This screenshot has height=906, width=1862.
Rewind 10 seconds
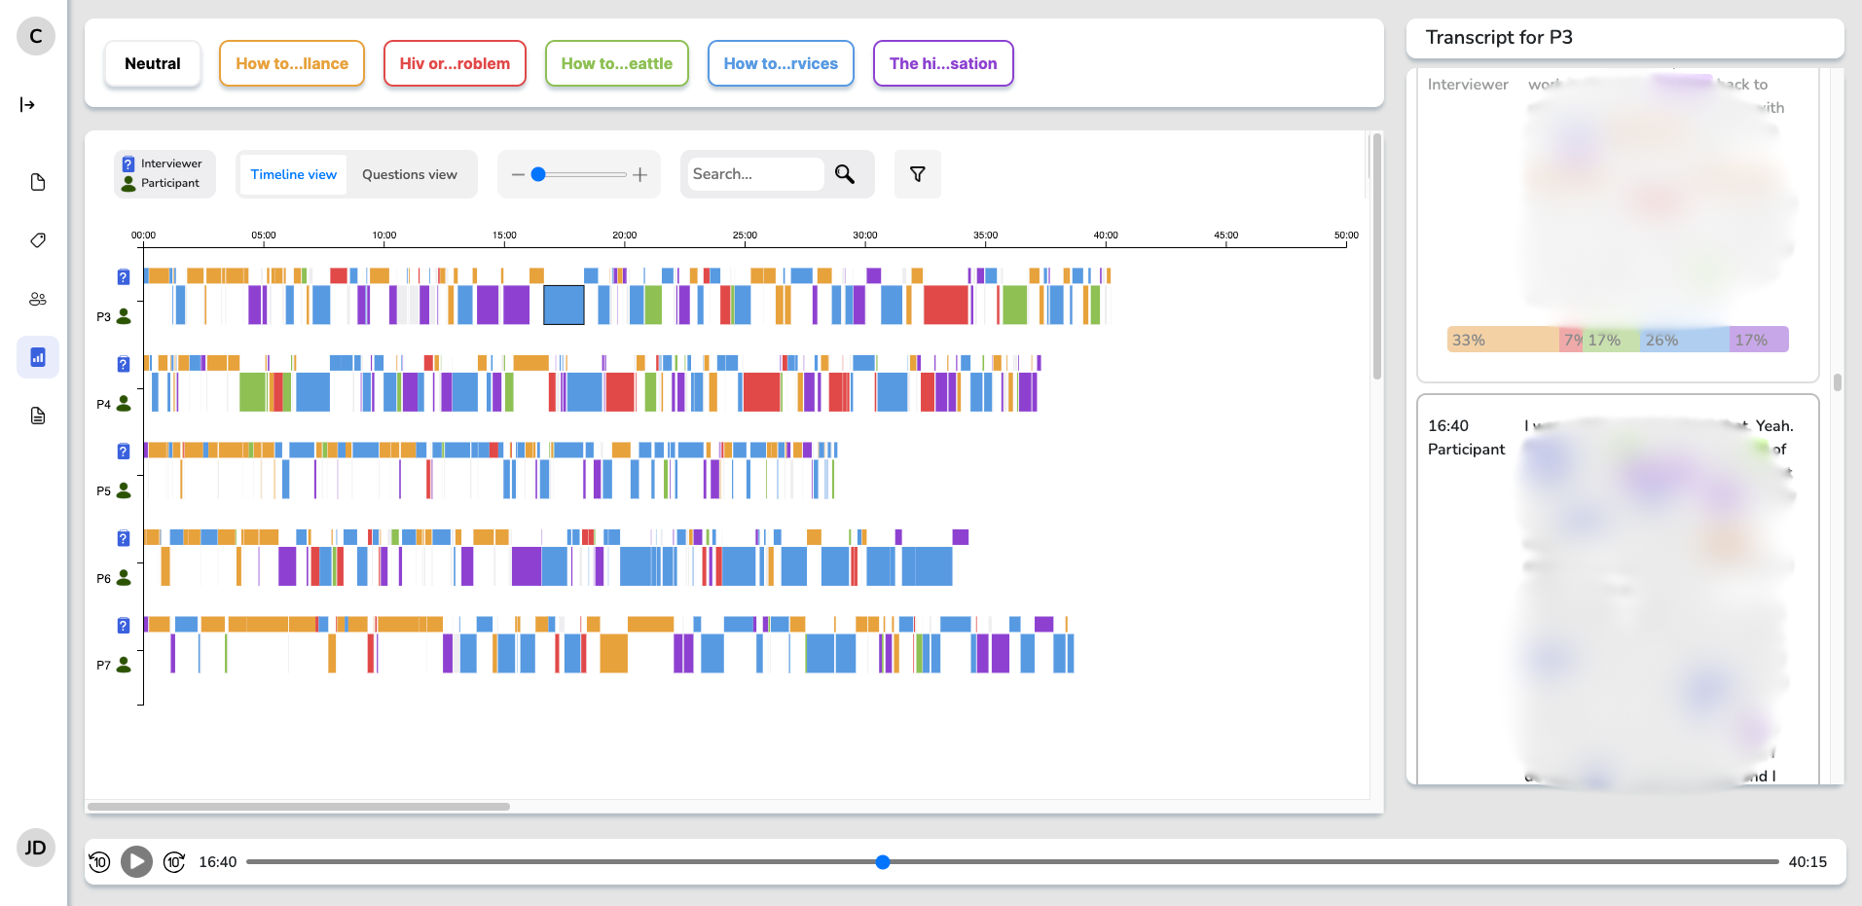(x=99, y=862)
